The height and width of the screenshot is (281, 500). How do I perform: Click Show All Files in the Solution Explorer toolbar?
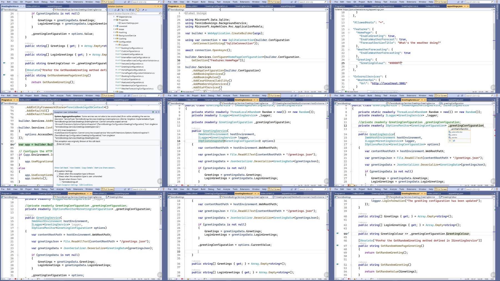click(x=133, y=10)
